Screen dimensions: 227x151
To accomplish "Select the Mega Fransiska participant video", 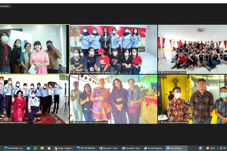I will [113, 49].
